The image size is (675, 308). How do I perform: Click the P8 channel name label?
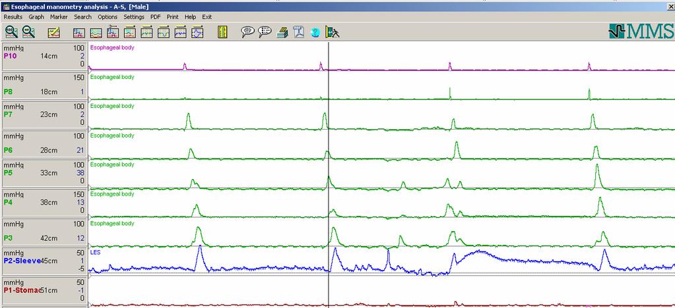[8, 91]
